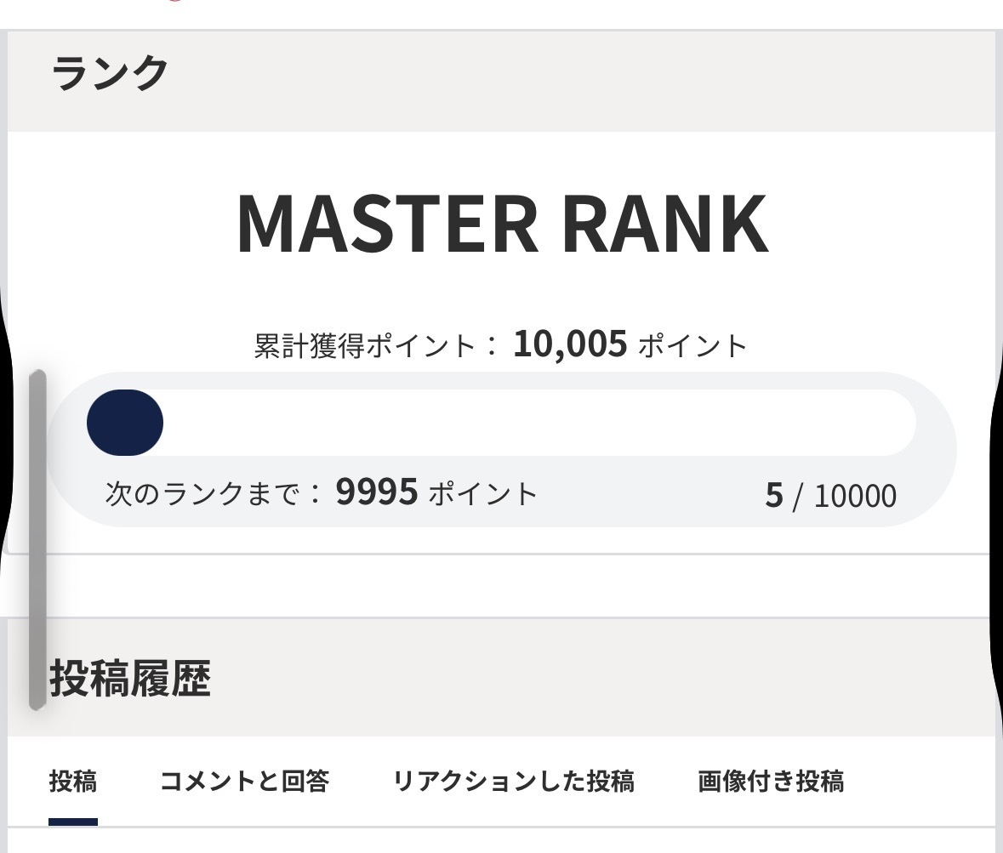Screen dimensions: 1003x853
Task: Switch to the コメントと回答 tab
Action: click(x=244, y=781)
